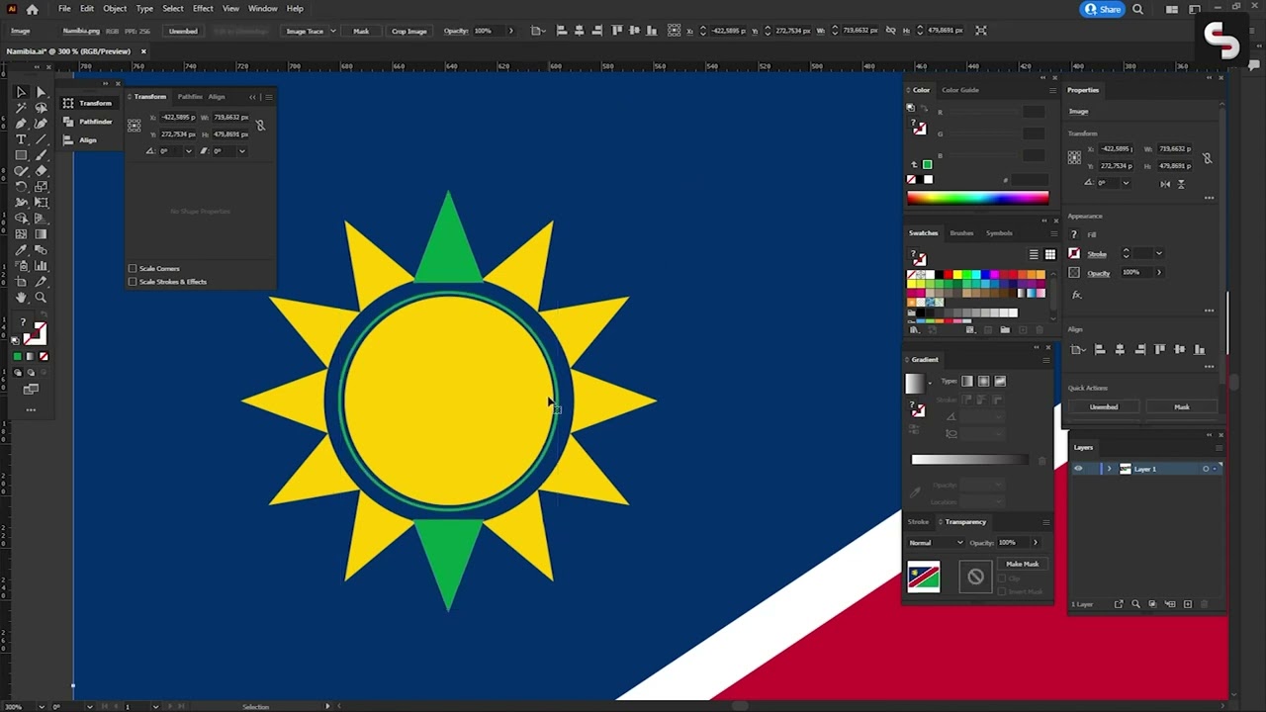Toggle the None fill button in toolbox
The image size is (1266, 712).
point(44,356)
